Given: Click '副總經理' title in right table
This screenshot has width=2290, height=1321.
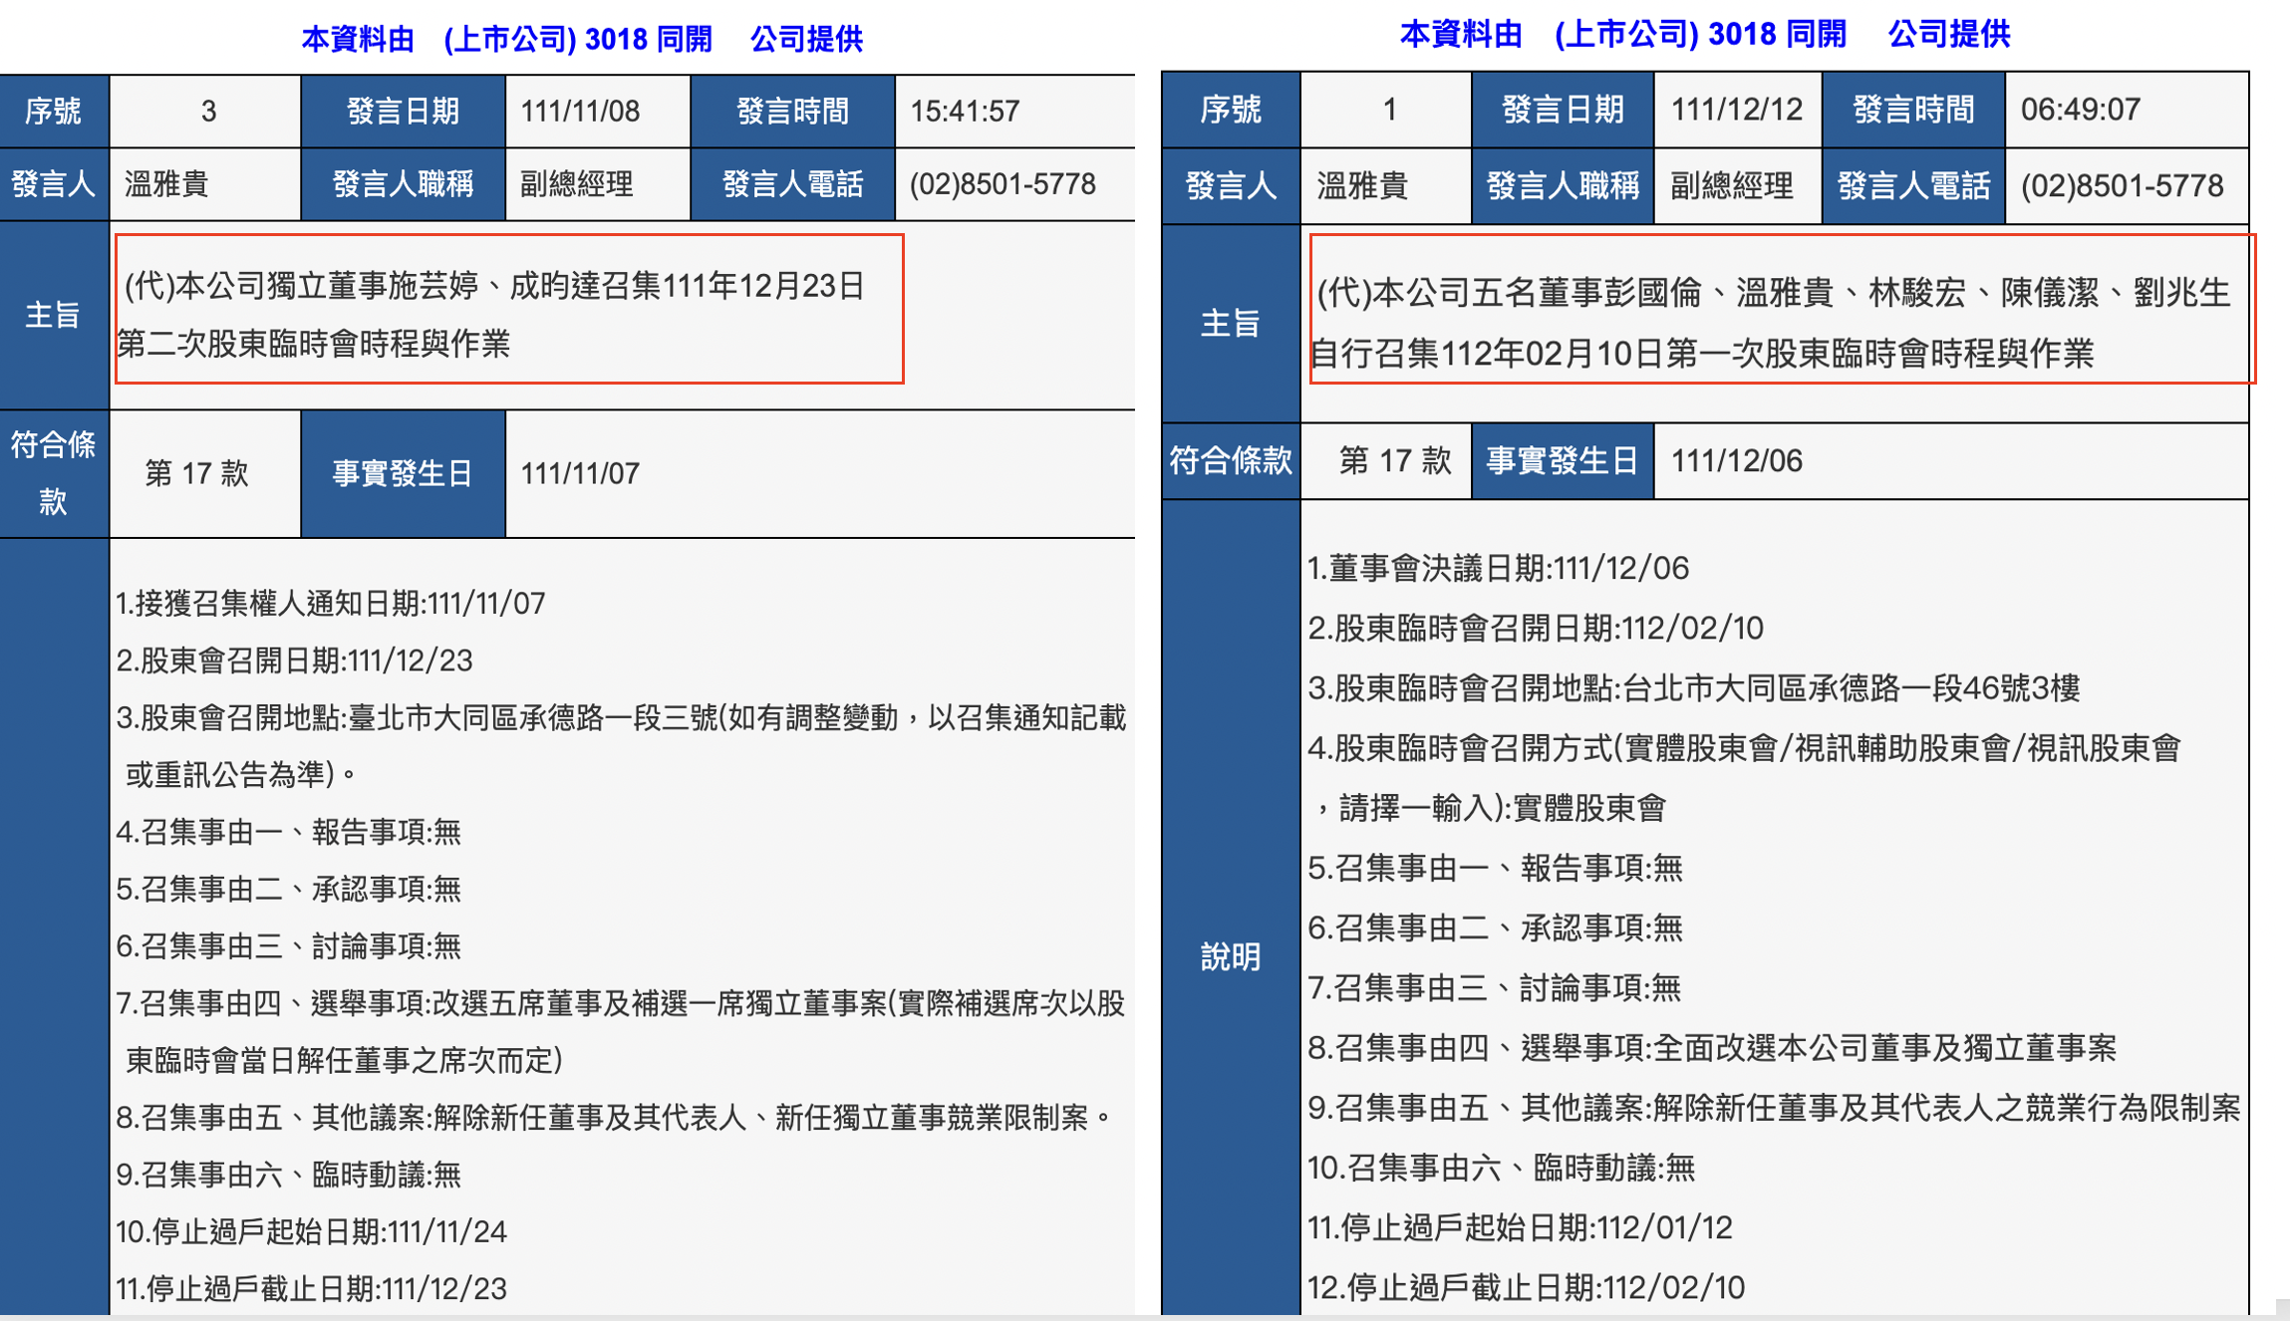Looking at the screenshot, I should click(x=1732, y=185).
